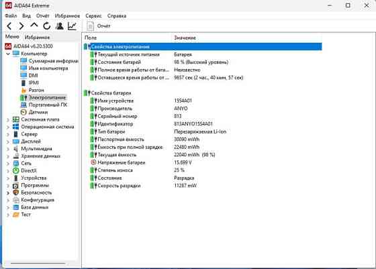Screen dimensions: 376x269
Task: Sort by the Поле column header
Action: tap(91, 38)
